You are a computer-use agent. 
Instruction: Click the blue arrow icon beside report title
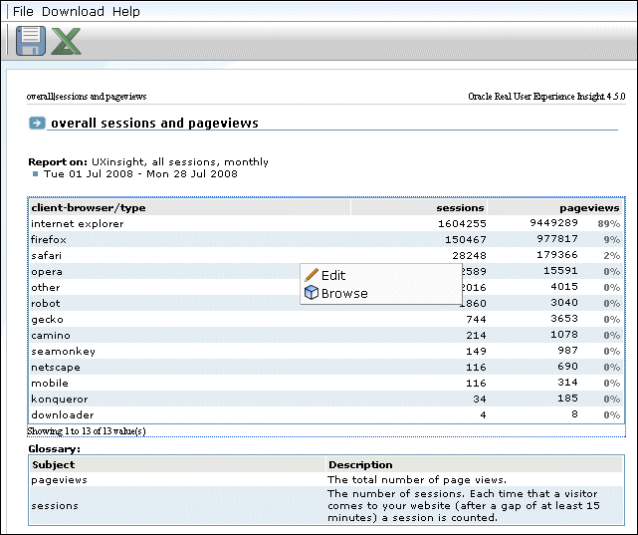pyautogui.click(x=37, y=123)
